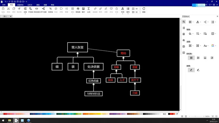Open the theme font Aa dropdown
Image resolution: width=219 pixels, height=123 pixels.
point(206,46)
